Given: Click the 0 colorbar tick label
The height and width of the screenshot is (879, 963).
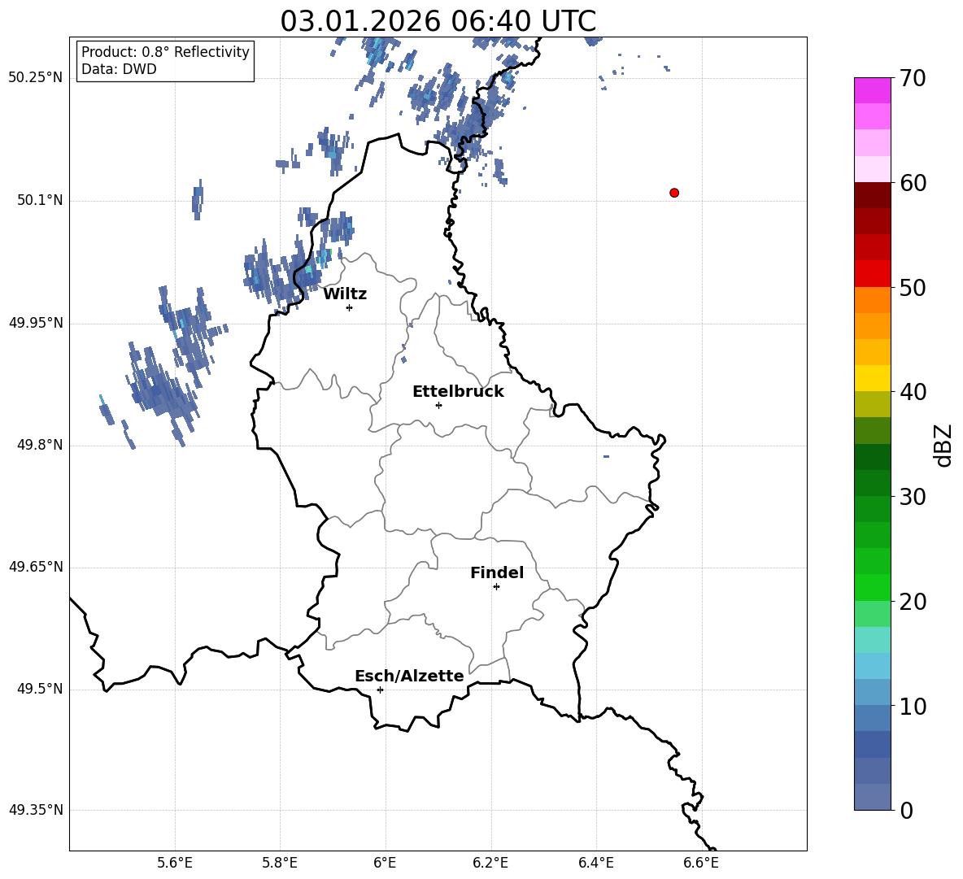Looking at the screenshot, I should [x=907, y=810].
